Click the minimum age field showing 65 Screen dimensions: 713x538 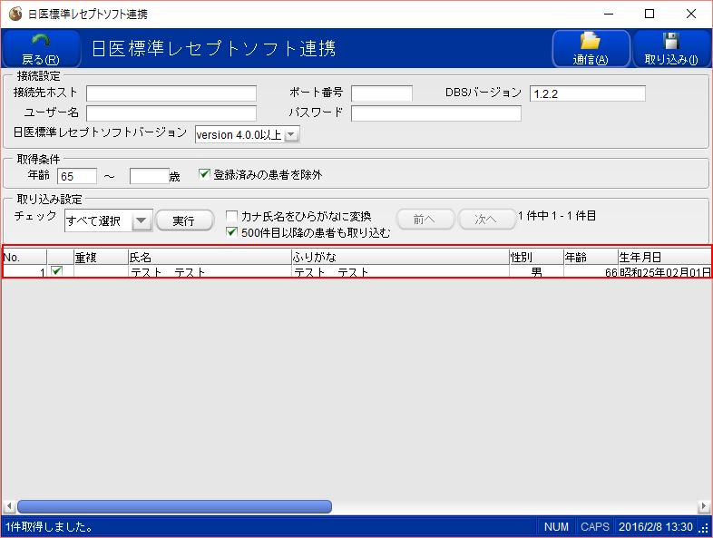pos(77,176)
